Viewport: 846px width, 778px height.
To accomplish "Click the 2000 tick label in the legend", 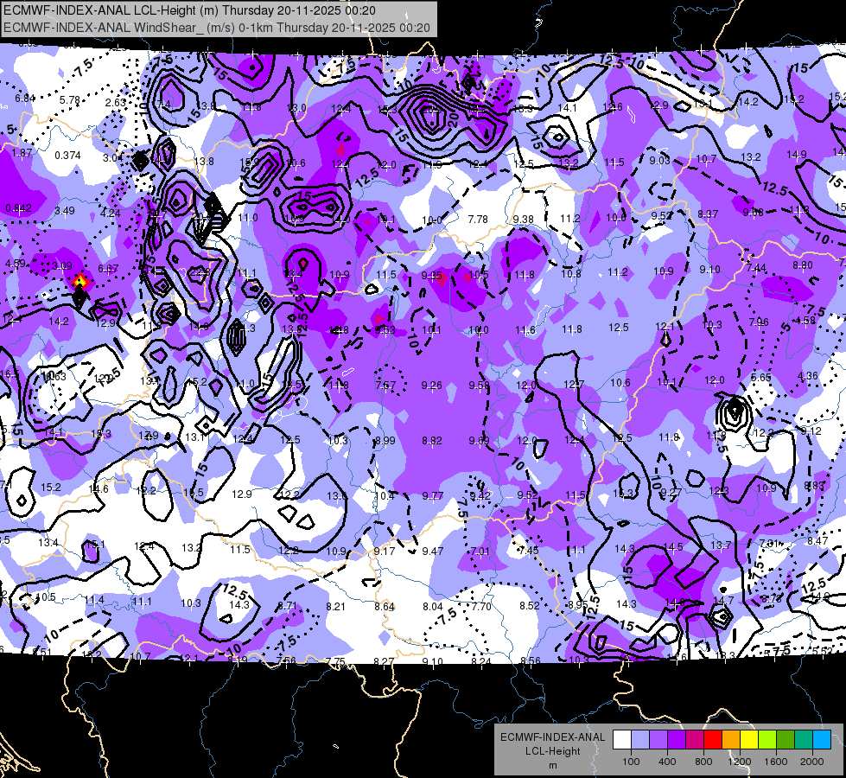I will (812, 762).
